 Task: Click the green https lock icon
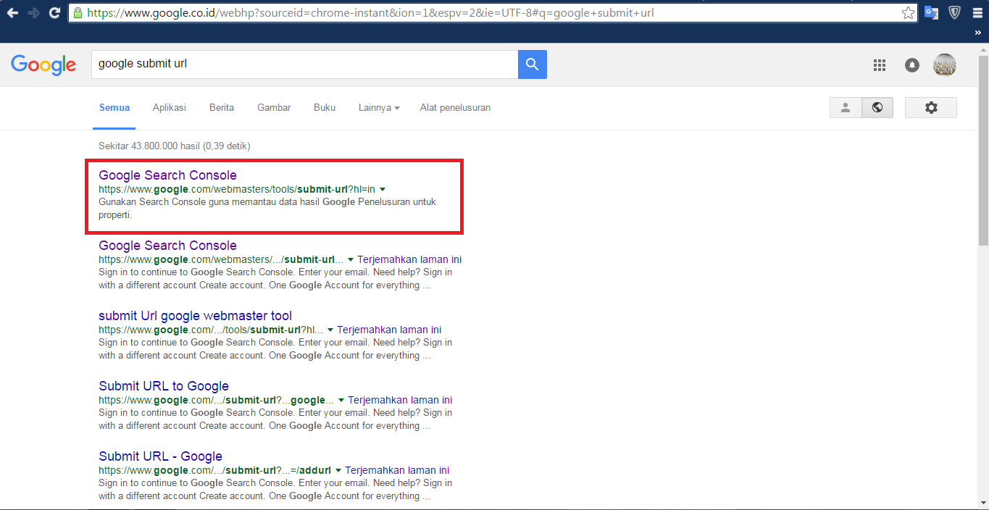coord(78,13)
